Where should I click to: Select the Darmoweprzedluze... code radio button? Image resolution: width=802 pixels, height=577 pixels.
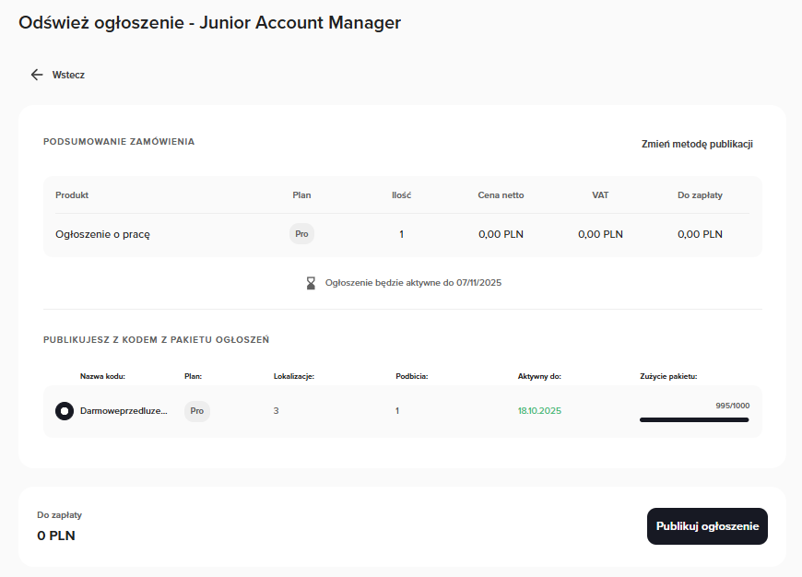(65, 411)
